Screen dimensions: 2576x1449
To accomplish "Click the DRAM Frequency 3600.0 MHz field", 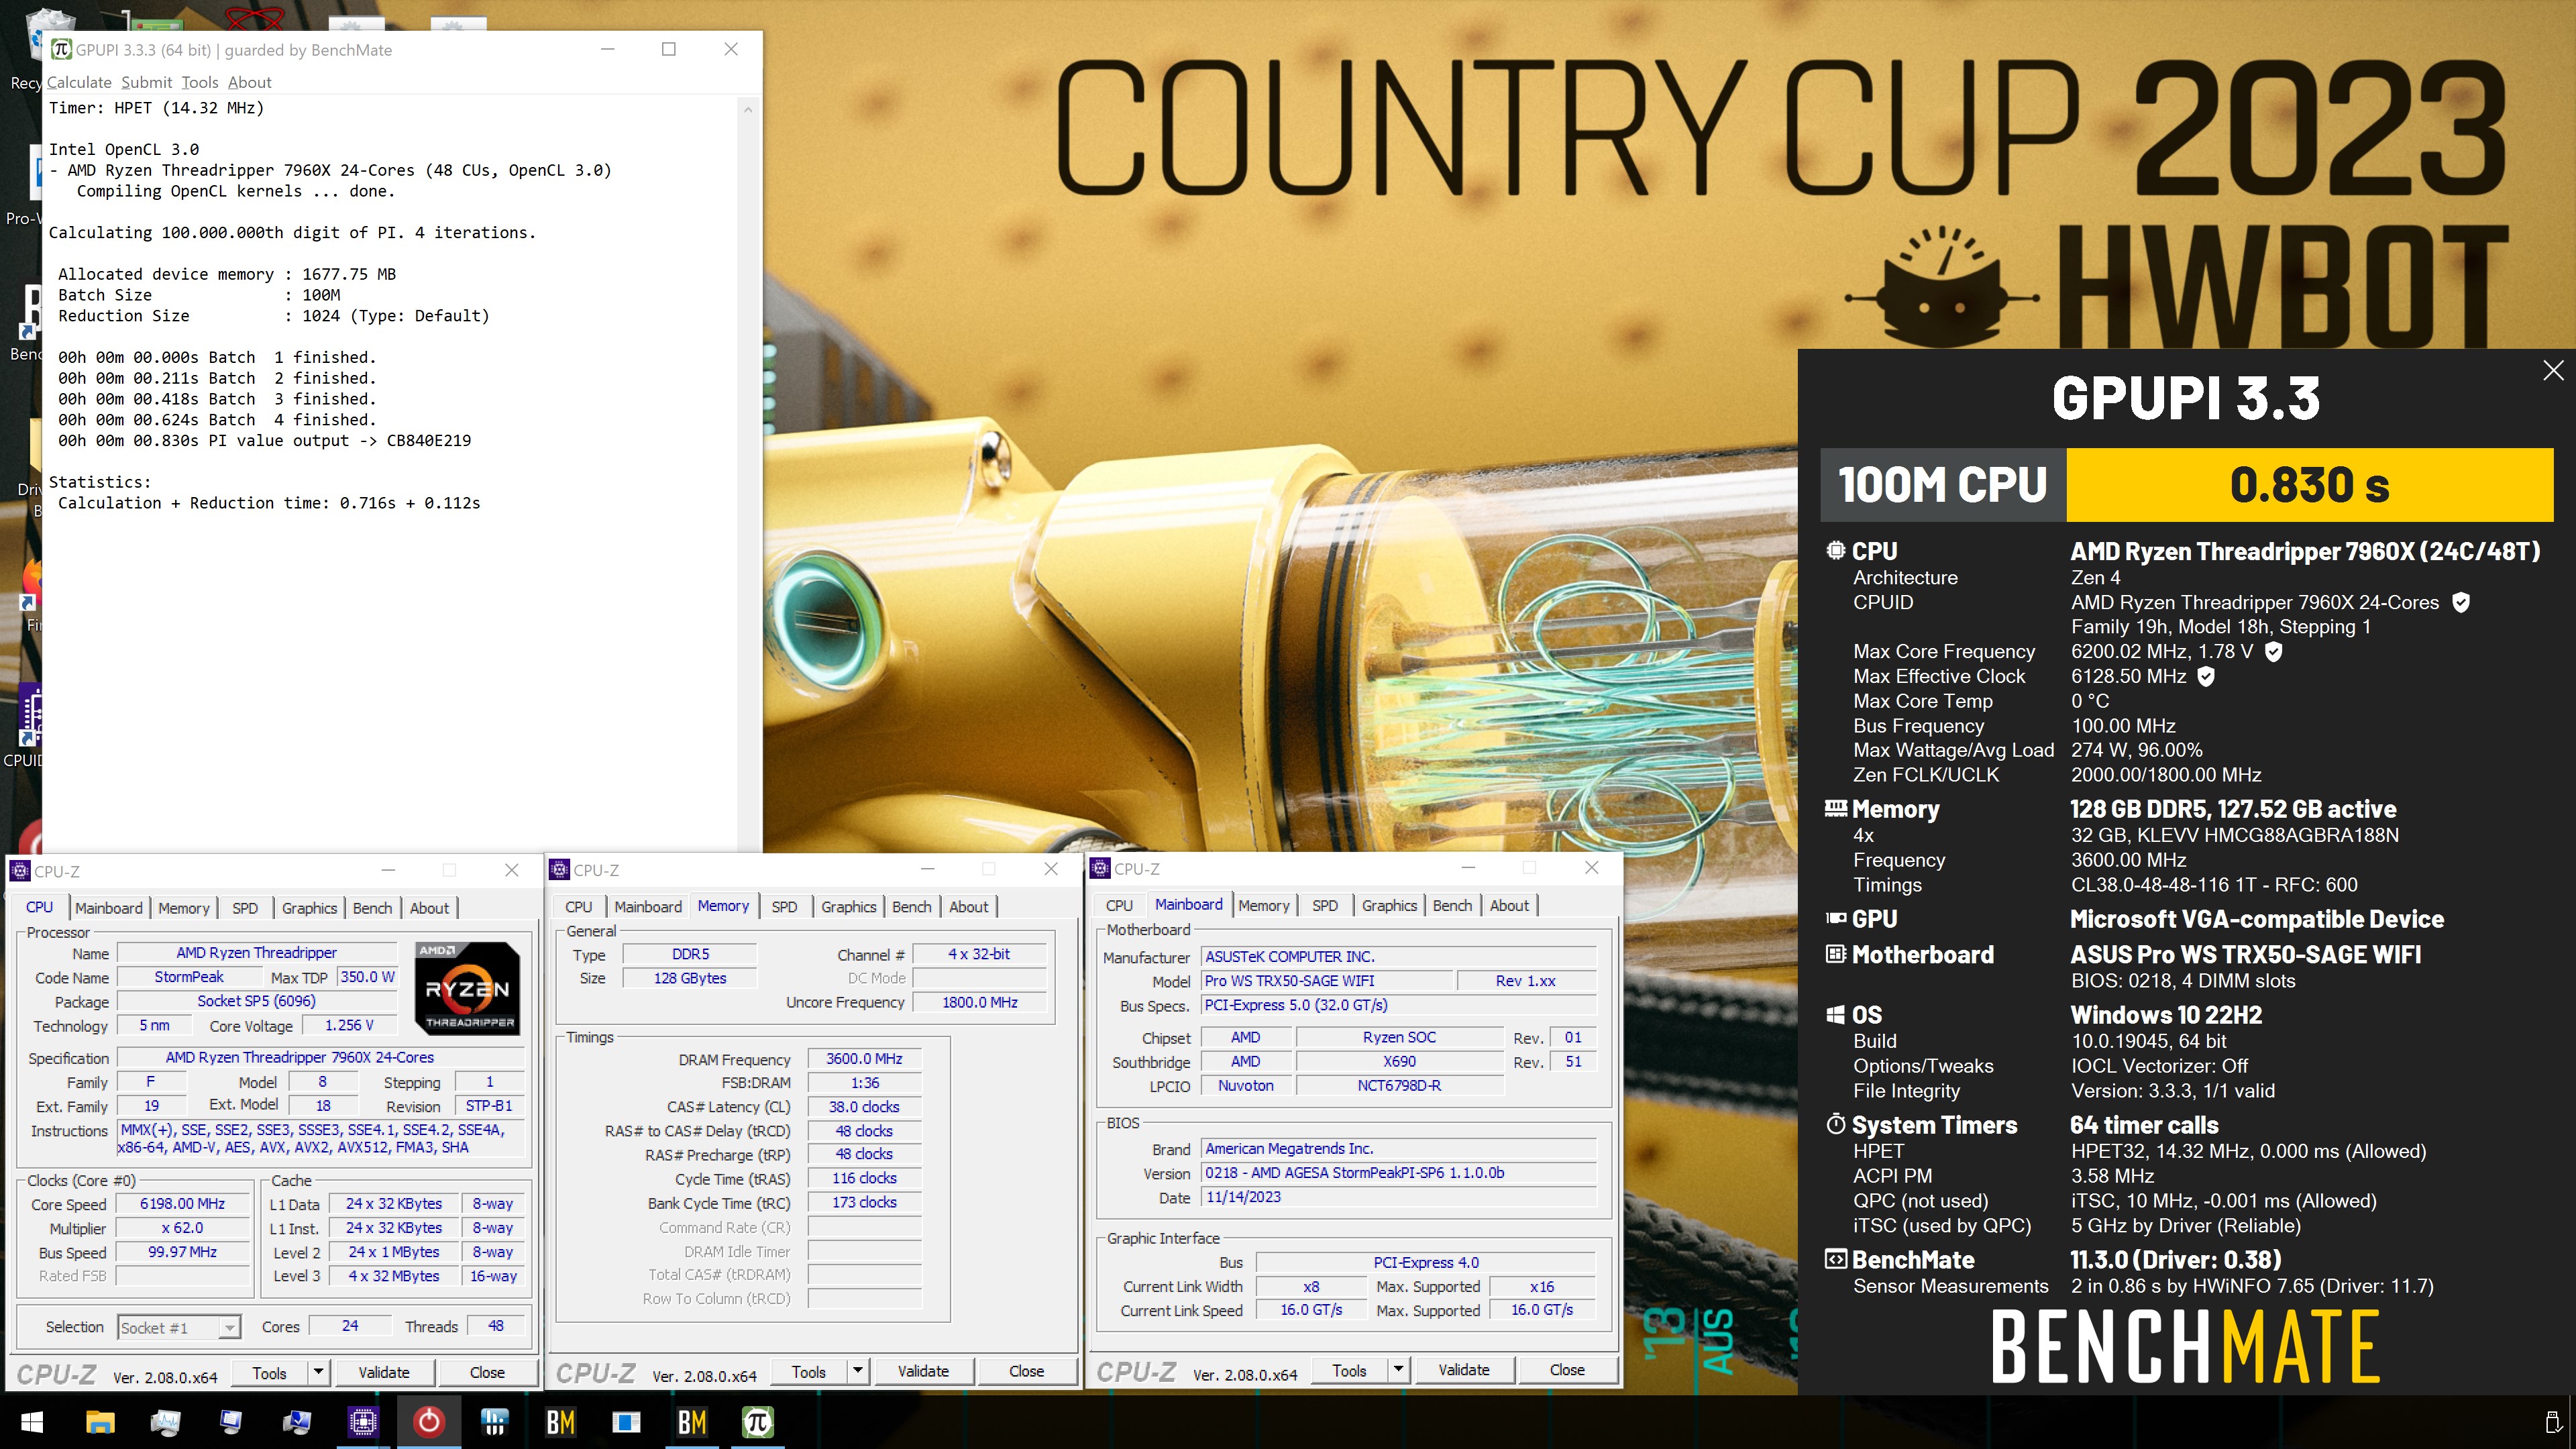I will tap(864, 1058).
